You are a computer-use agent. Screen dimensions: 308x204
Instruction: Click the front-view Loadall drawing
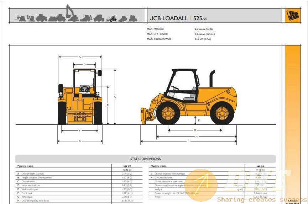[x=80, y=97]
